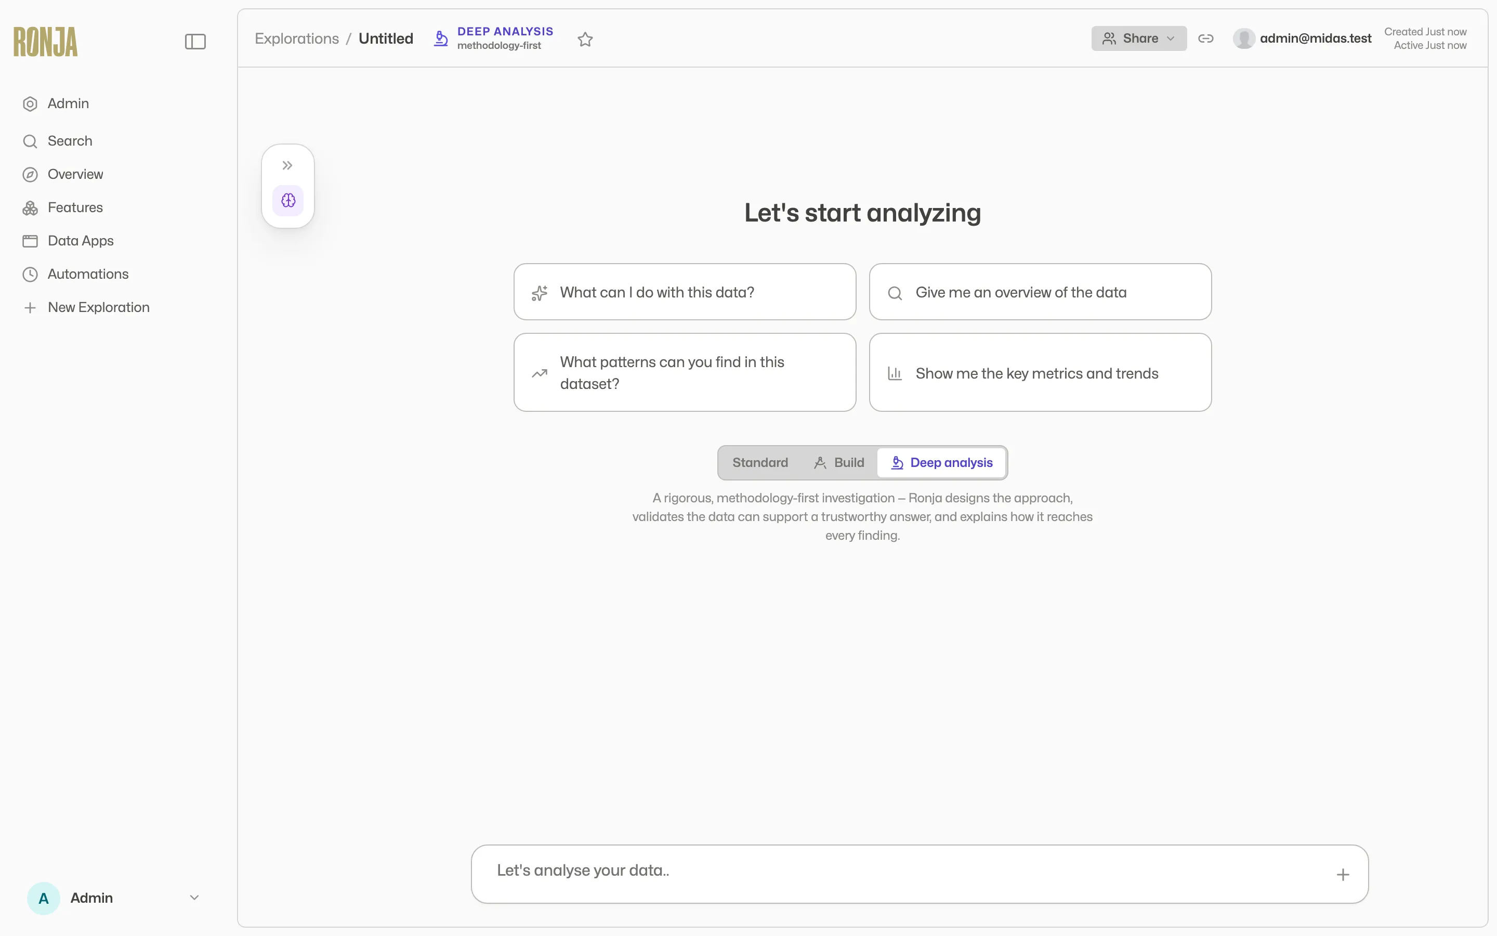Viewport: 1497px width, 936px height.
Task: Open the Share dropdown
Action: click(1139, 38)
